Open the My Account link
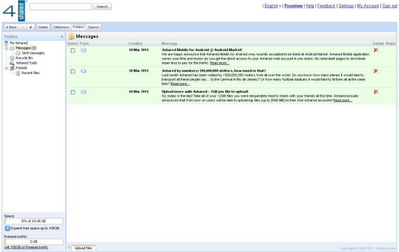Image resolution: width=399 pixels, height=252 pixels. (368, 6)
